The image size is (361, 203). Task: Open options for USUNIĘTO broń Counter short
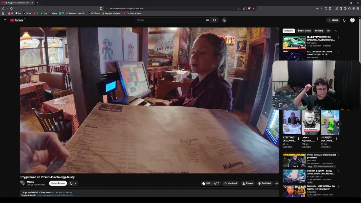[336, 139]
